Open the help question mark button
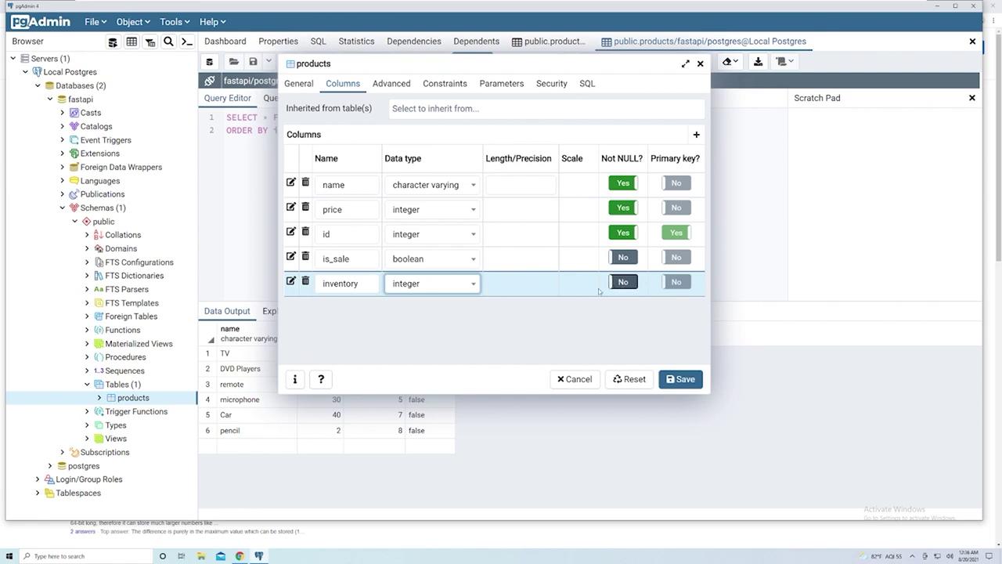The image size is (1002, 564). 321,379
